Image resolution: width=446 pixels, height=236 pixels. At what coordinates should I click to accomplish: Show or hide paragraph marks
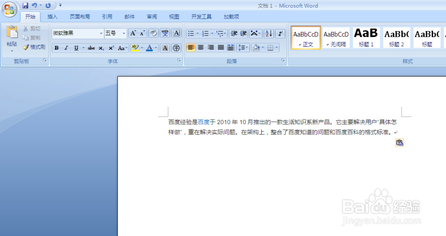click(281, 33)
